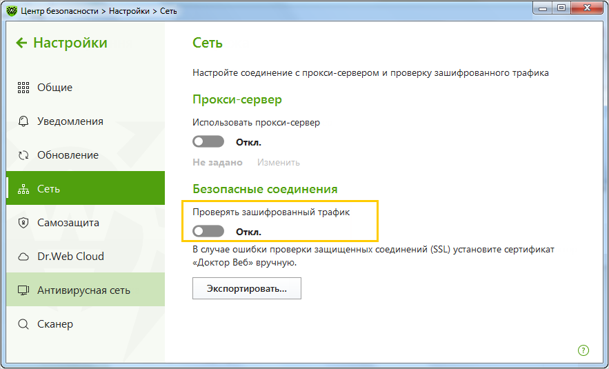Click the refresh arrows icon for Обновление
The image size is (609, 369).
pyautogui.click(x=23, y=155)
